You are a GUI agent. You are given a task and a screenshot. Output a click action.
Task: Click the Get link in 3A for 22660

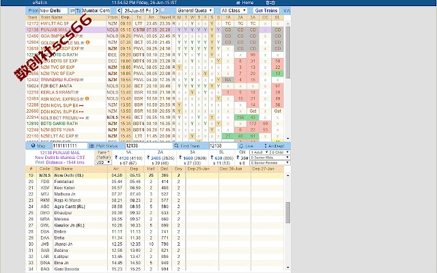click(x=253, y=111)
